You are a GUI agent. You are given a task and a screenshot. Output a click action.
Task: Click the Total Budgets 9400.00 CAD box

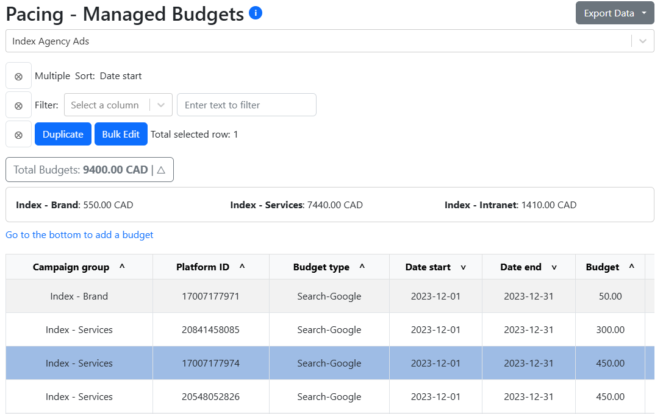(90, 170)
